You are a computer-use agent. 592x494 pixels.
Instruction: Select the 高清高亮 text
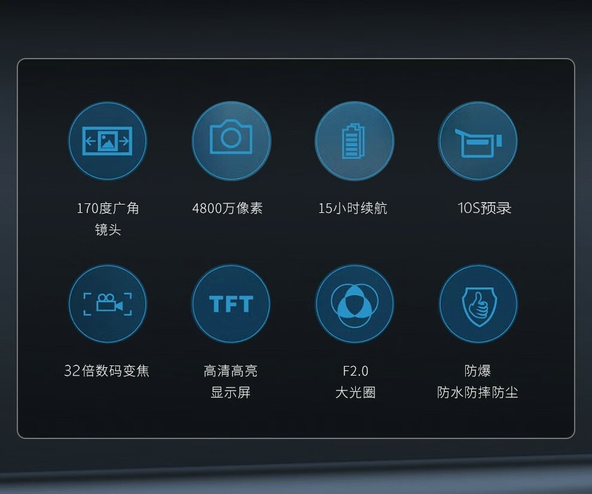pos(231,371)
